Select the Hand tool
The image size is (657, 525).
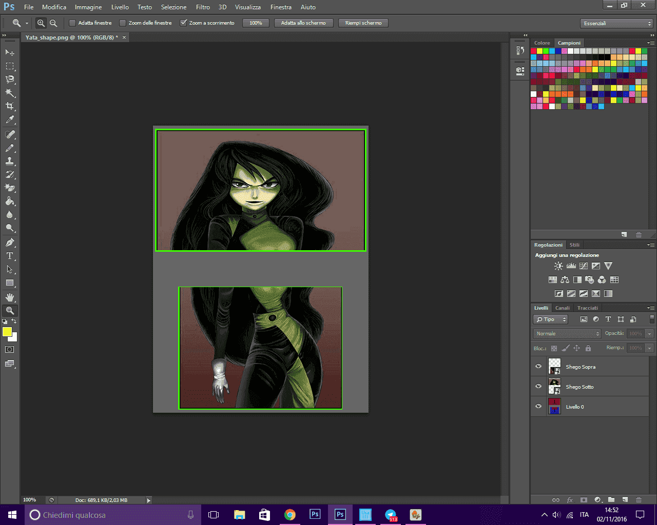10,297
